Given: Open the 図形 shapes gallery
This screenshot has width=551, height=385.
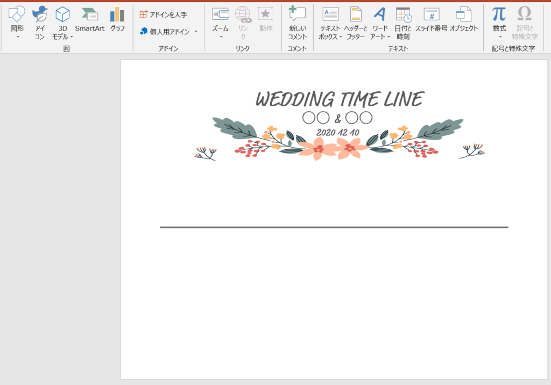Looking at the screenshot, I should tap(17, 23).
